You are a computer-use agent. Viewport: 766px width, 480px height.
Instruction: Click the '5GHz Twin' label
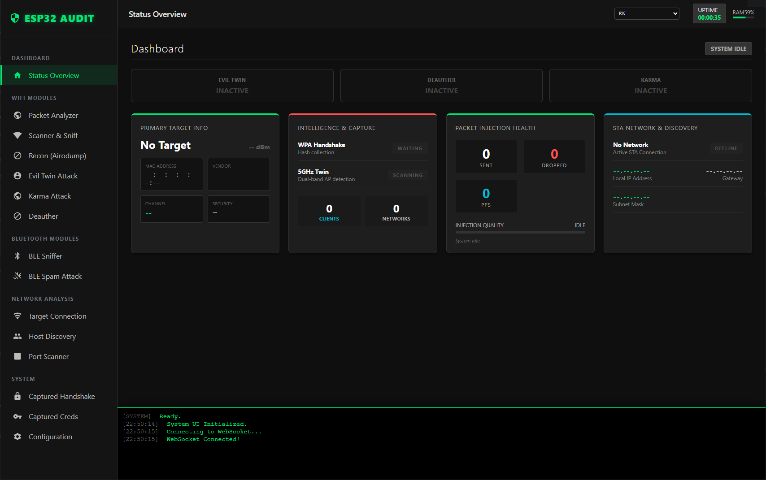pyautogui.click(x=313, y=172)
